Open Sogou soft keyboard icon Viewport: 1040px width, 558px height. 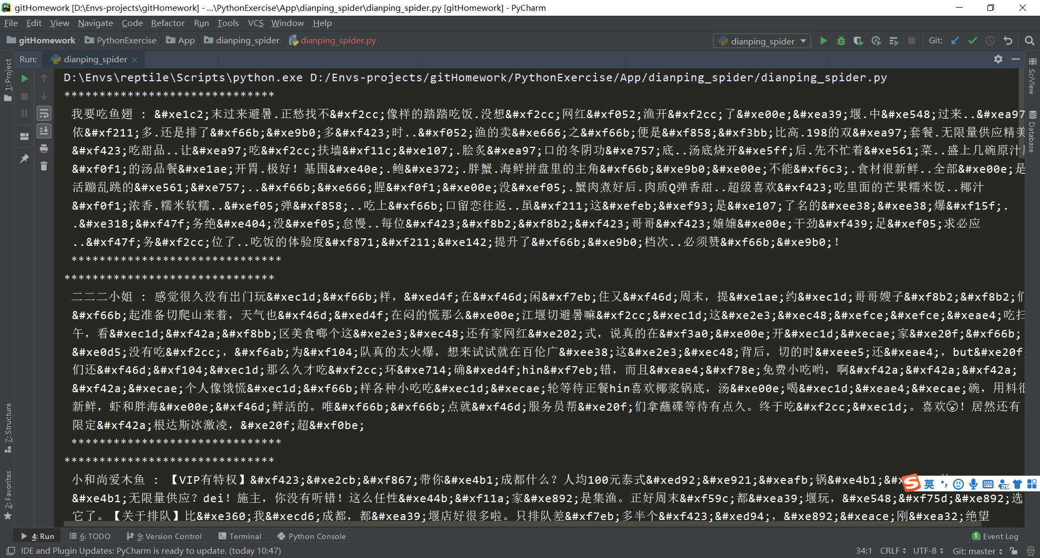click(988, 484)
